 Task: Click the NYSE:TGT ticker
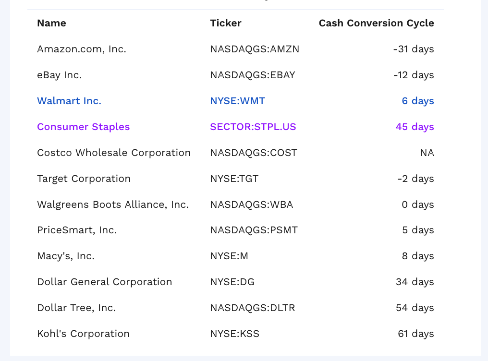pos(234,179)
